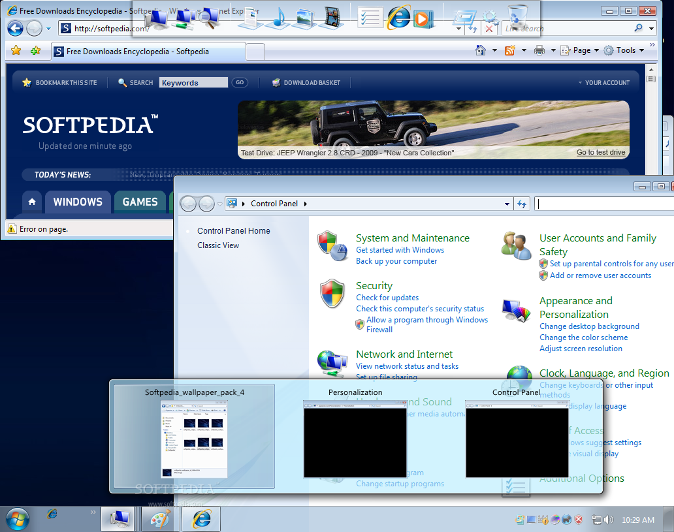The width and height of the screenshot is (674, 532).
Task: Add to Favorites with the star-plus icon
Action: click(x=36, y=51)
